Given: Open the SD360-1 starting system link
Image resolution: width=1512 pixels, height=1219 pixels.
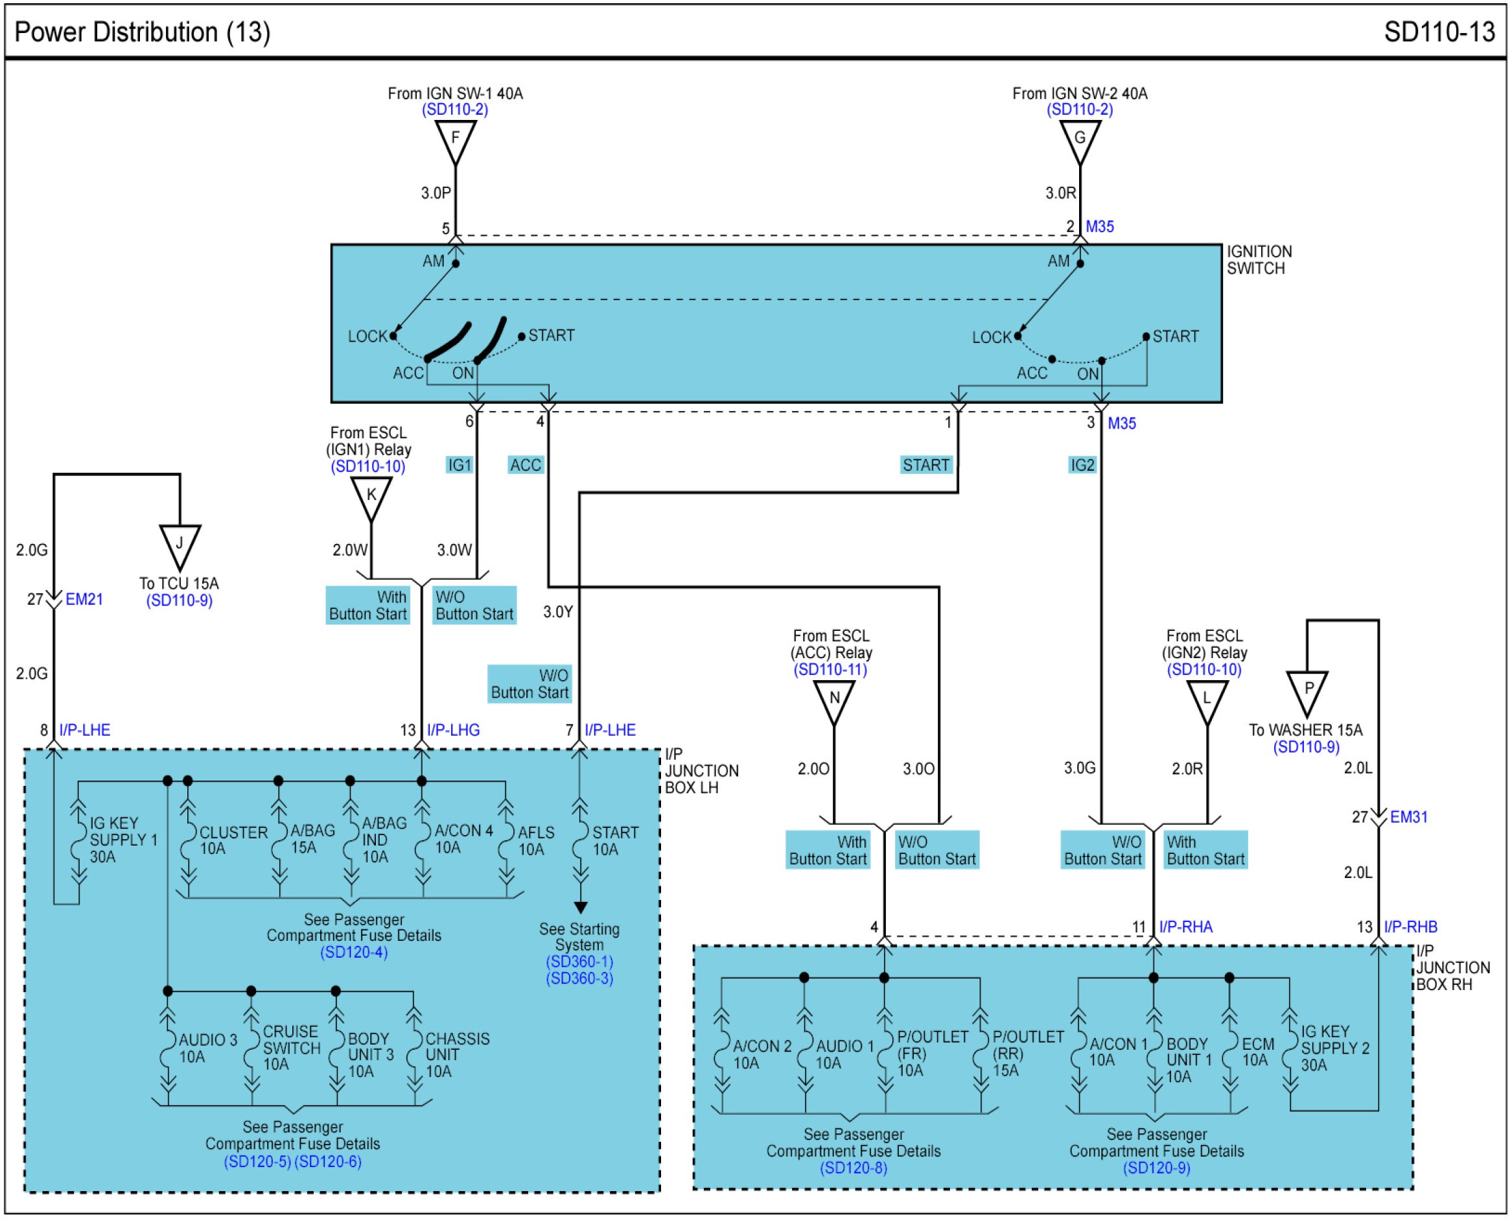Looking at the screenshot, I should pos(579,962).
